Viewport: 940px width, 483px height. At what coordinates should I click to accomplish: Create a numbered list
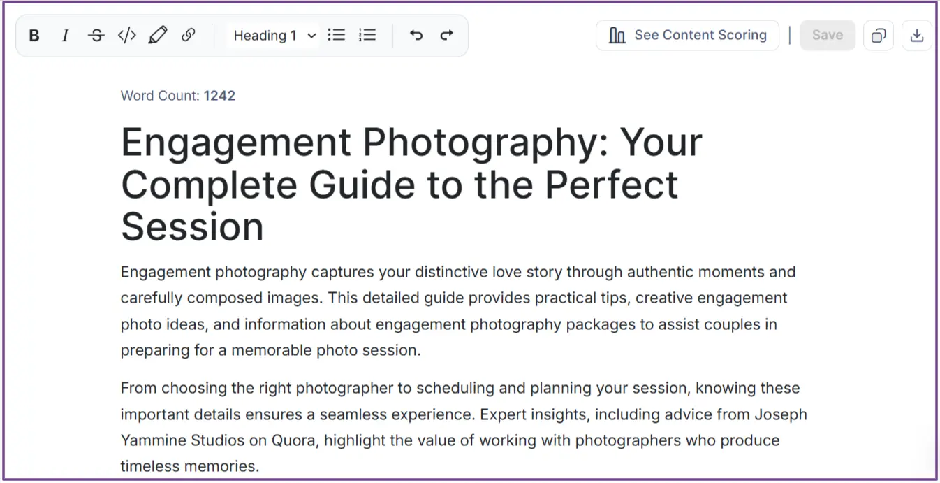click(367, 35)
